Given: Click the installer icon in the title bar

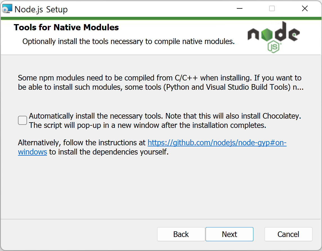Looking at the screenshot, I should click(x=7, y=9).
